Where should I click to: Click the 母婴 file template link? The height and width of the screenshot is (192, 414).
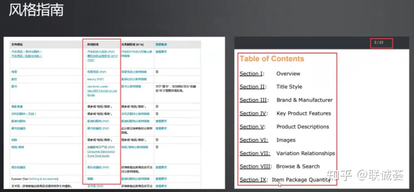[x=14, y=72]
